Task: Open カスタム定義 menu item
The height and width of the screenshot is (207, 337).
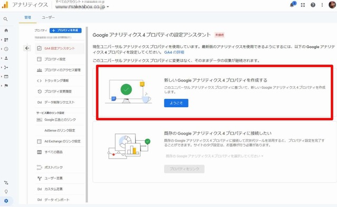Action: pos(60,189)
